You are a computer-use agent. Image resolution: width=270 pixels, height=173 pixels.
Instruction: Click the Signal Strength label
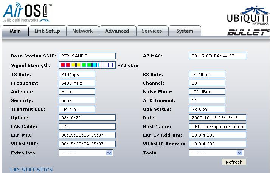(31, 65)
